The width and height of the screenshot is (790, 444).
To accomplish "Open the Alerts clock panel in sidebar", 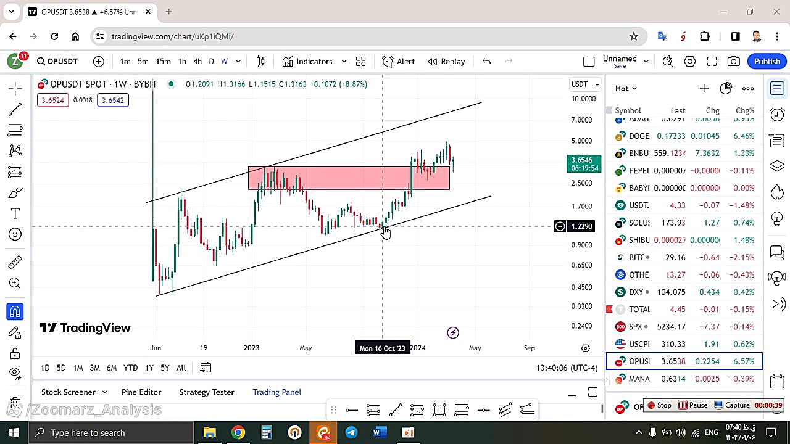I will pyautogui.click(x=777, y=115).
